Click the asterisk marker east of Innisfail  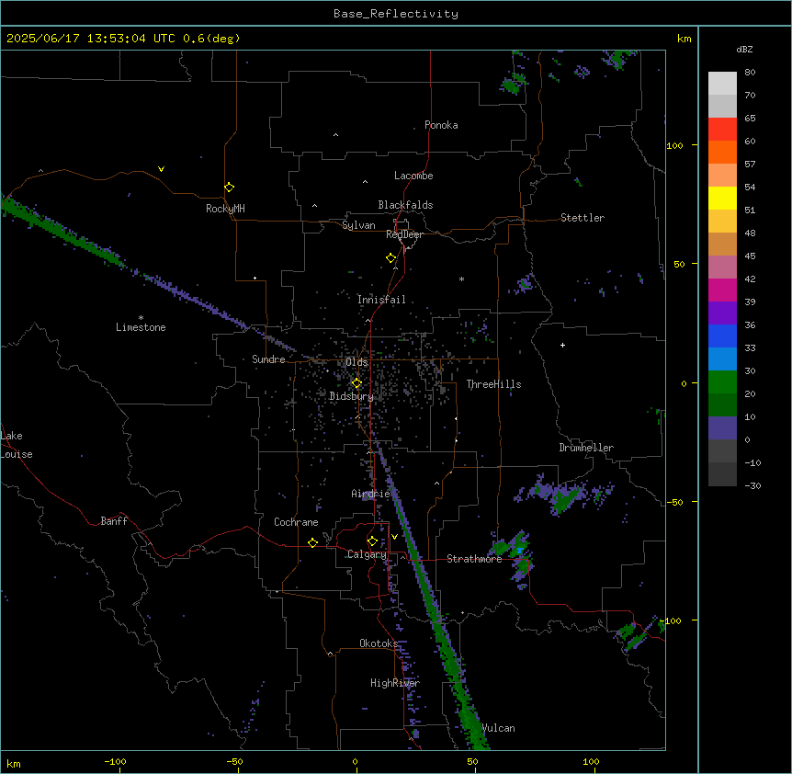coord(461,279)
